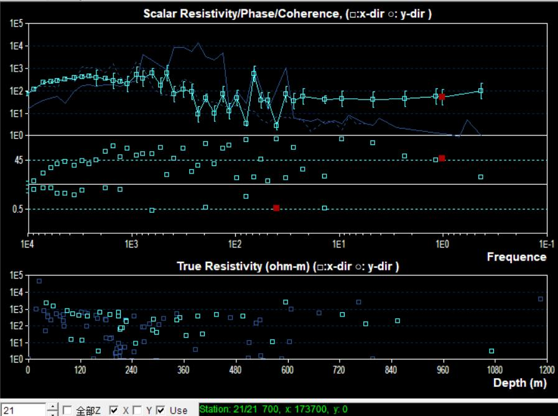The width and height of the screenshot is (558, 416).
Task: Click the True Resistivity (ohm-m) chart title
Action: coord(287,266)
